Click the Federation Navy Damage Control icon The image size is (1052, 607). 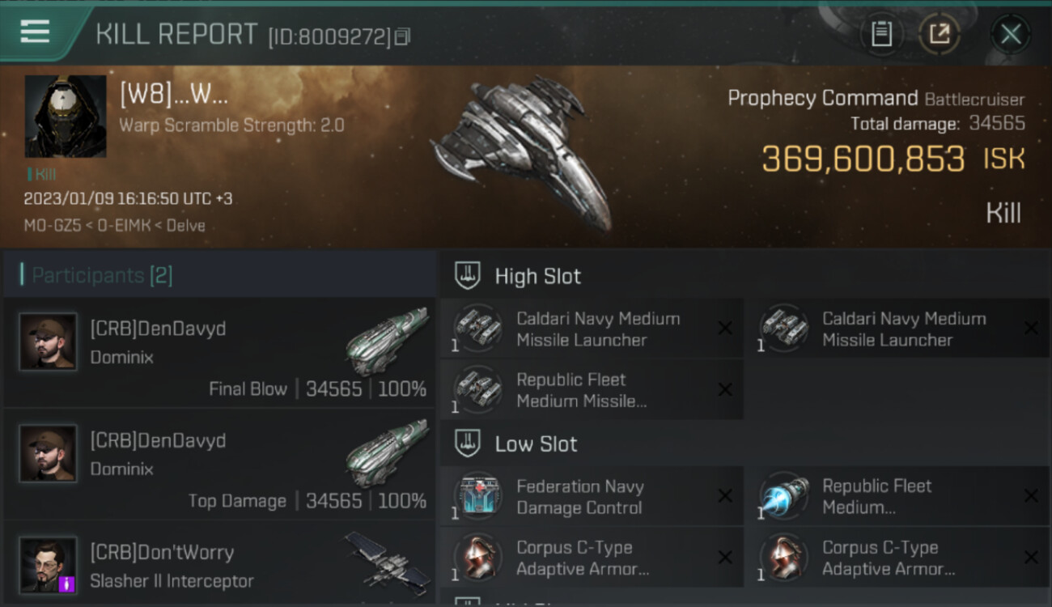[x=477, y=496]
